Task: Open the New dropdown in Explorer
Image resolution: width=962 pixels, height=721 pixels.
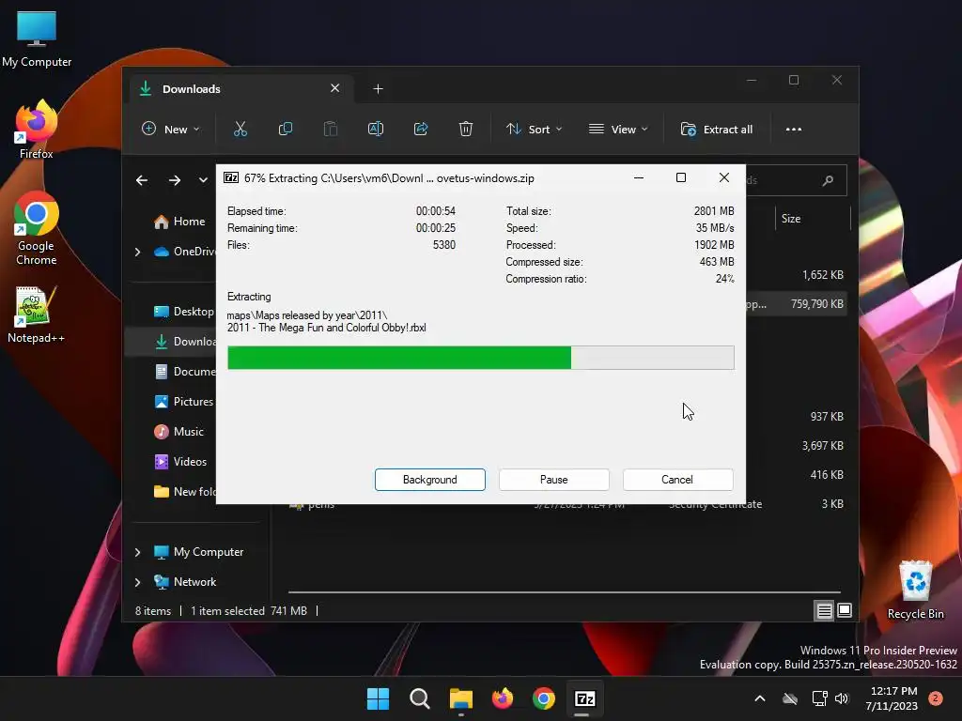Action: [171, 130]
